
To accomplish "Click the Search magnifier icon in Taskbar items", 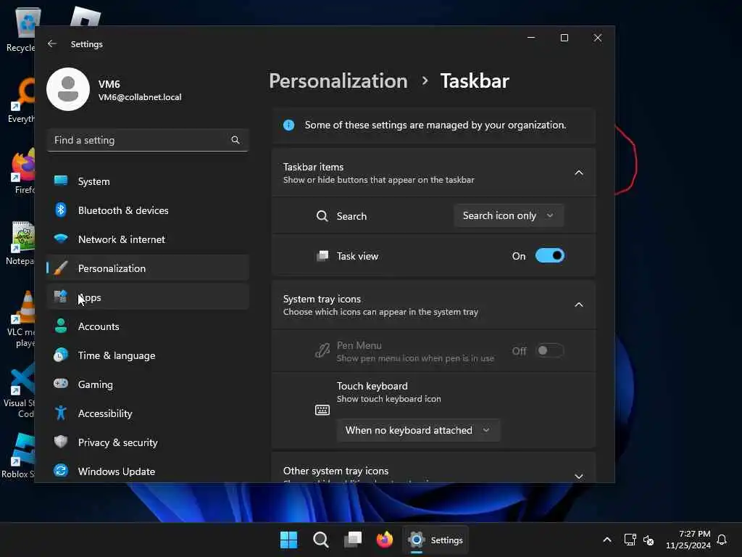I will (x=322, y=216).
